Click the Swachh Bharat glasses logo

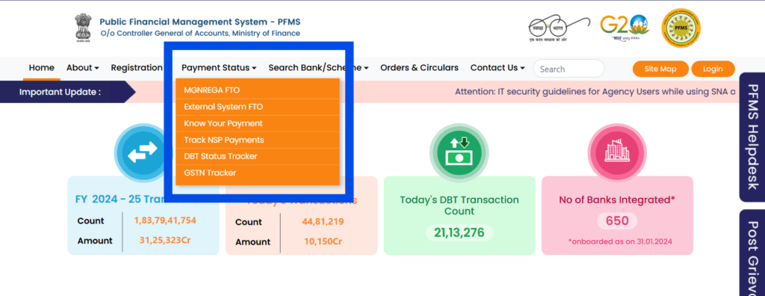[559, 28]
